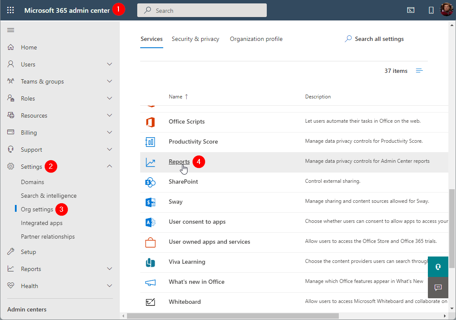Open the help headset floating button
Image resolution: width=456 pixels, height=320 pixels.
point(438,267)
